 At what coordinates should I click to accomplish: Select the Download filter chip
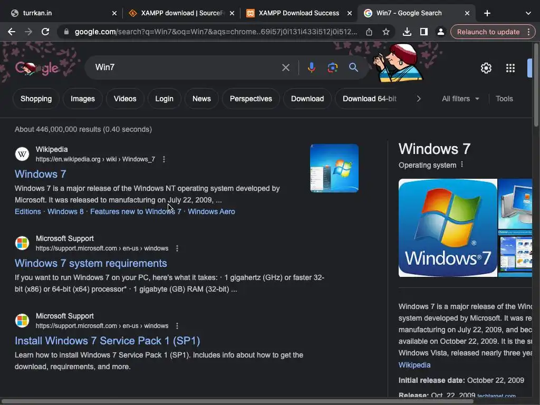[x=307, y=99]
